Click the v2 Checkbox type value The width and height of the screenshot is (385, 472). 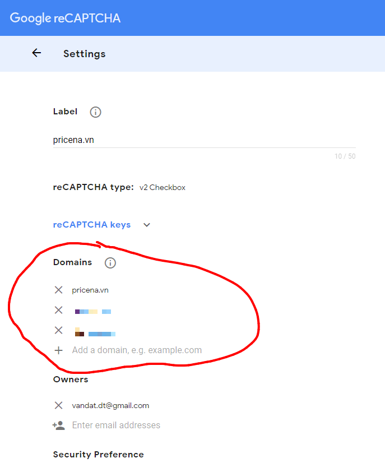click(x=163, y=188)
